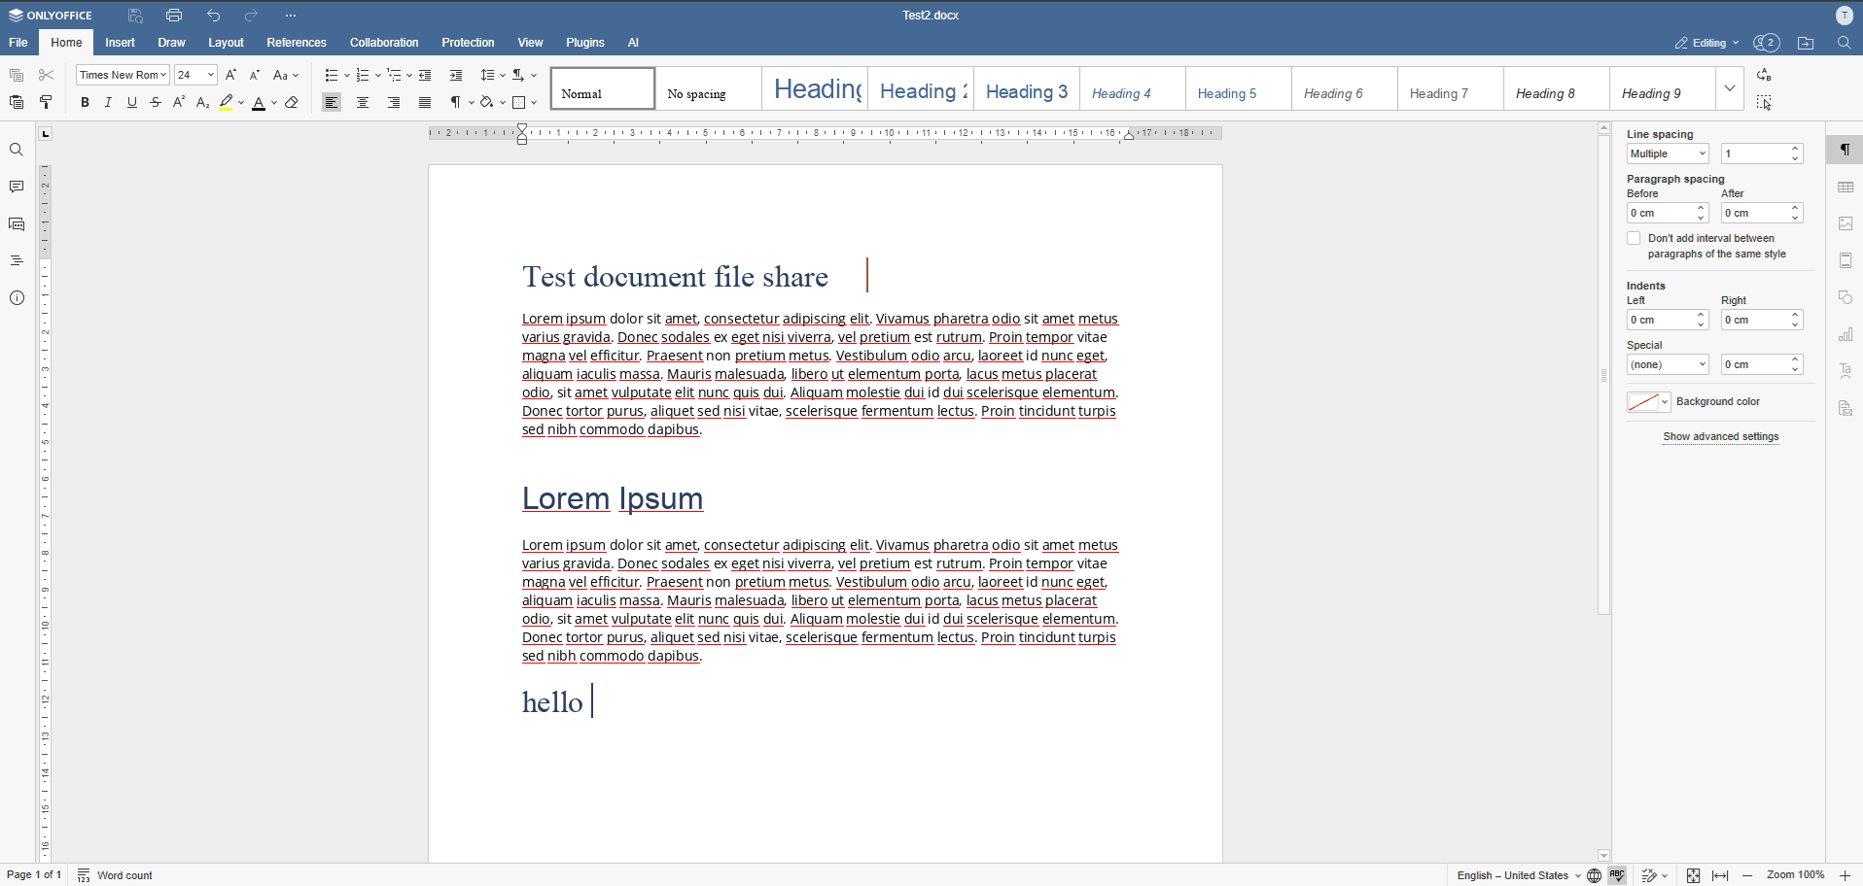Open the Background color swatch
This screenshot has height=886, width=1863.
tap(1648, 402)
